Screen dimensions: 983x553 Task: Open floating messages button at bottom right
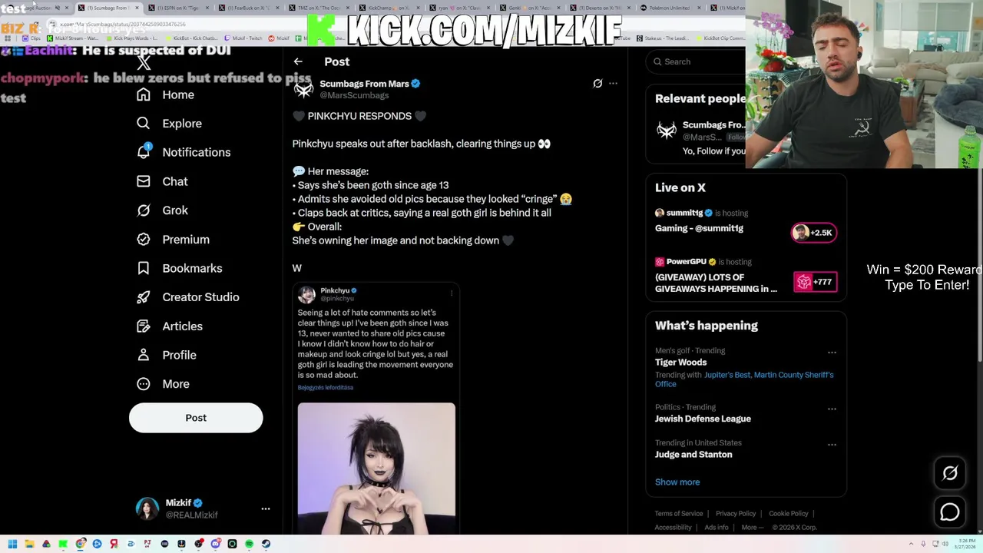click(x=950, y=512)
